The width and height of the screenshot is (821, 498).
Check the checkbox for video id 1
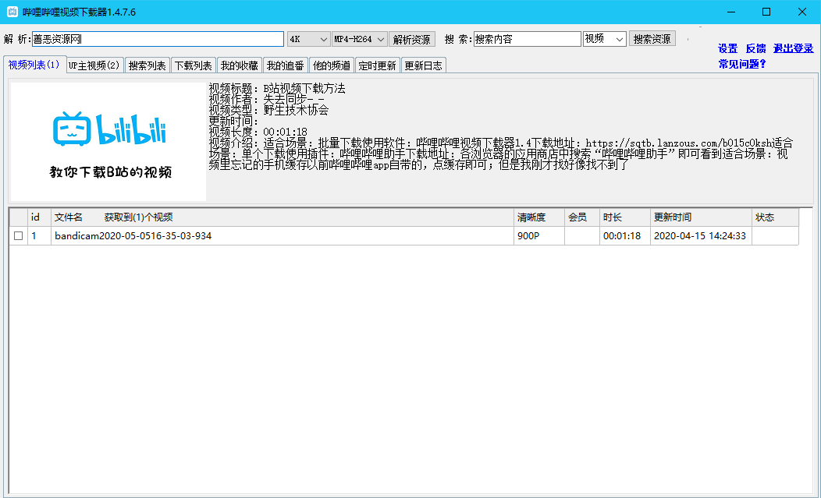(x=20, y=235)
